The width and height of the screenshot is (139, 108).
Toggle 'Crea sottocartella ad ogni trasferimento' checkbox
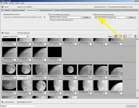49,14
